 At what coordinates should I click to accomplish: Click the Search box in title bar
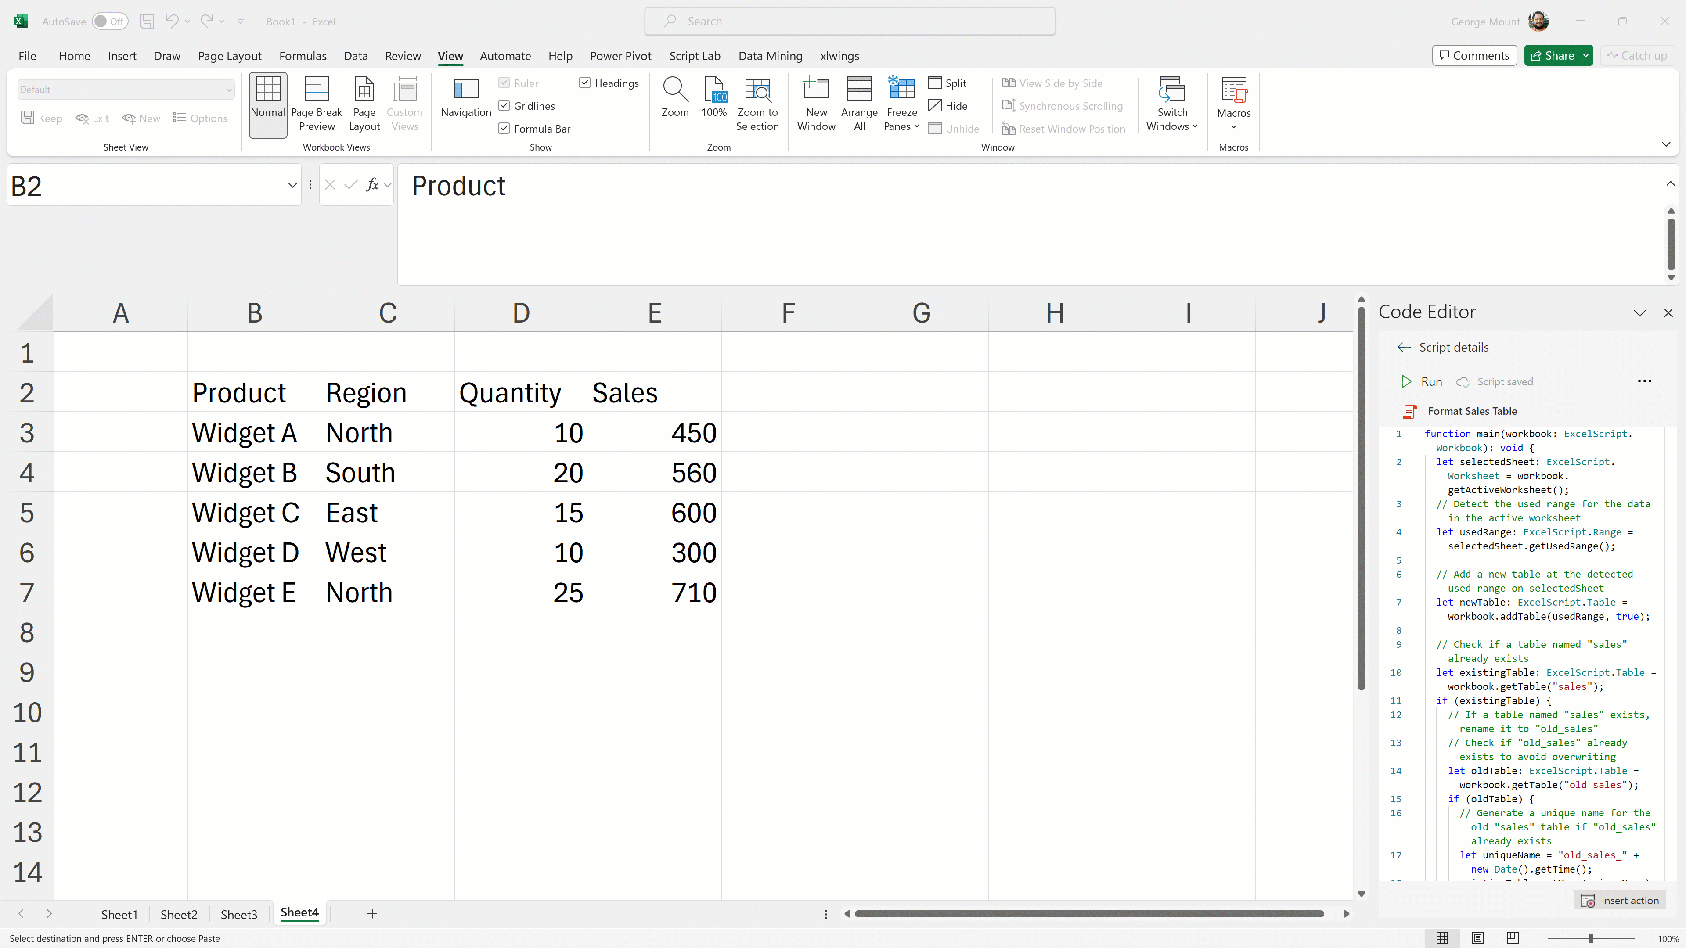pyautogui.click(x=850, y=22)
